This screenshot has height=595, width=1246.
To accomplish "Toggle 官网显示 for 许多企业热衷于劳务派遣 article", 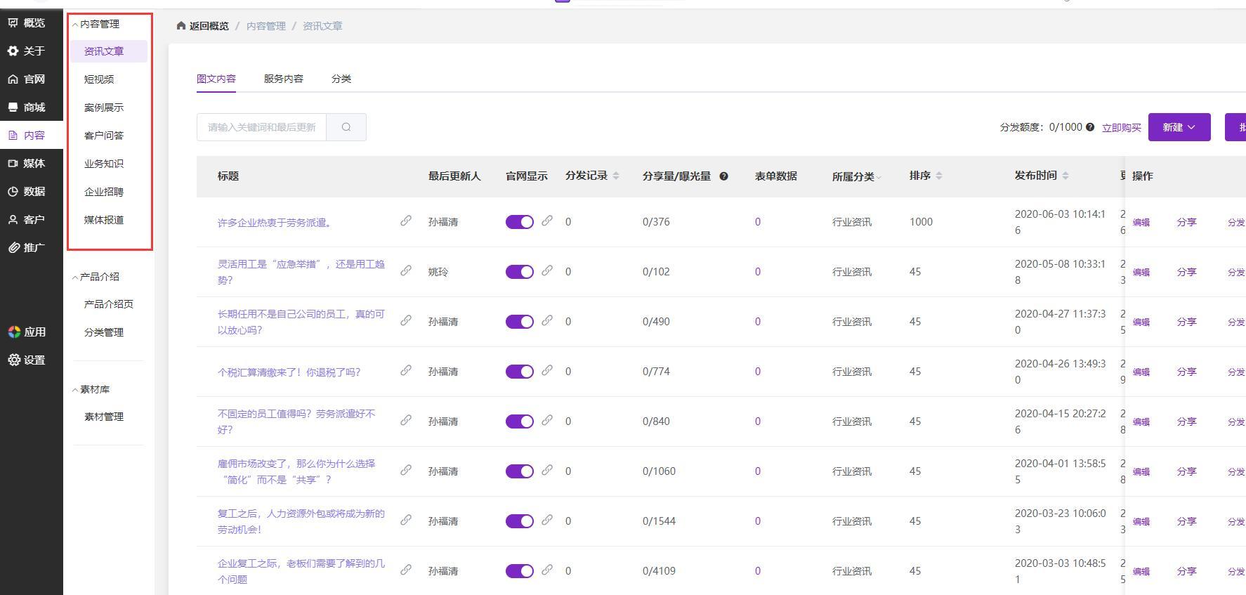I will click(520, 222).
